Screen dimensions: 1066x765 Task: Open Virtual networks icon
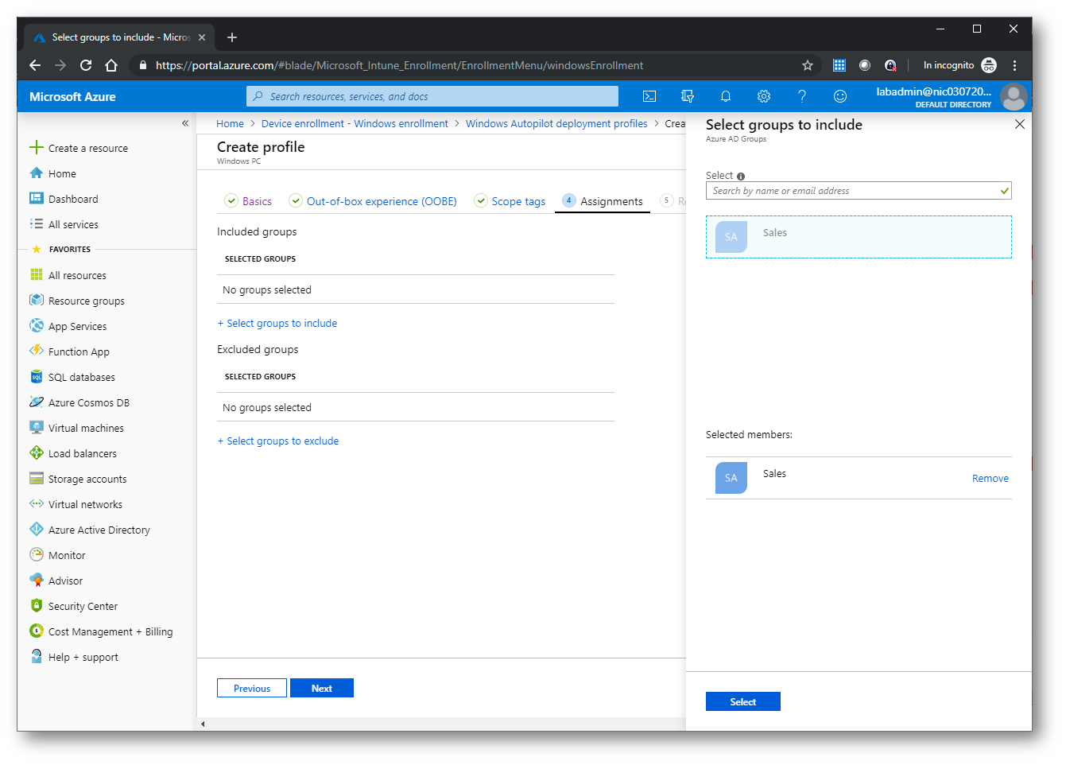click(x=37, y=503)
